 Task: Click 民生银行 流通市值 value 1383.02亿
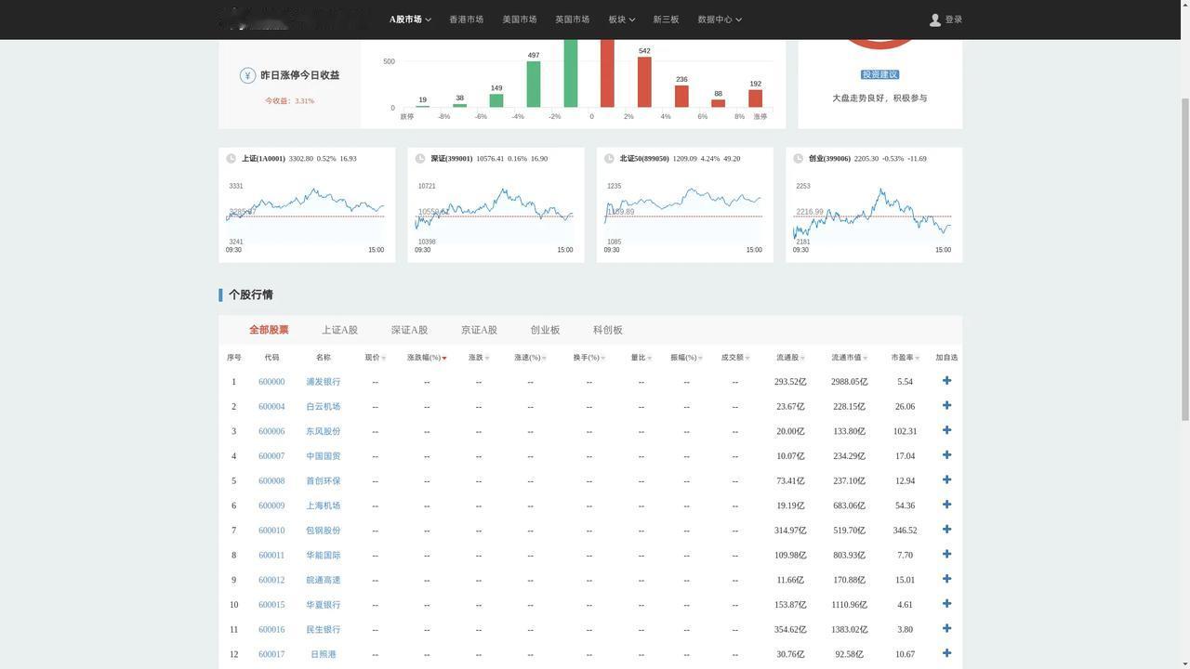pyautogui.click(x=850, y=630)
